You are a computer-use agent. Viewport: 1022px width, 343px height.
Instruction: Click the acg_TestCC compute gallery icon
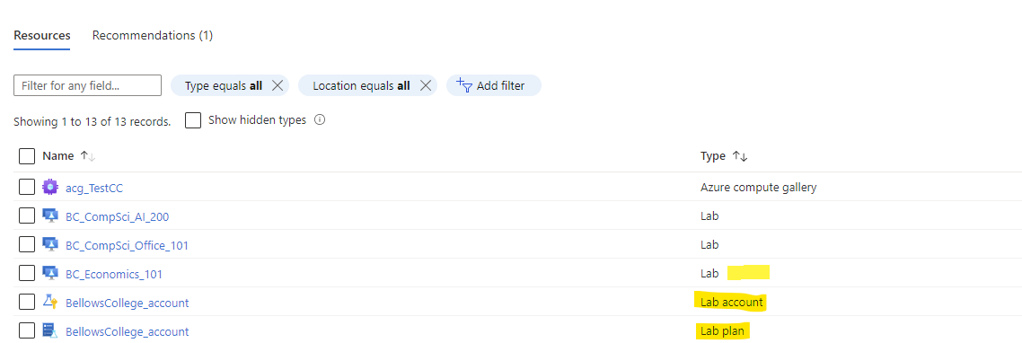[50, 188]
